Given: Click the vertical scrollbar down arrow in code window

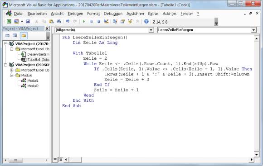Looking at the screenshot, I should [x=257, y=154].
